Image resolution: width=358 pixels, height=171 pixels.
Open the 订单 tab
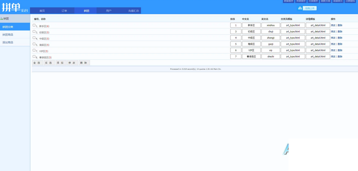tap(64, 11)
